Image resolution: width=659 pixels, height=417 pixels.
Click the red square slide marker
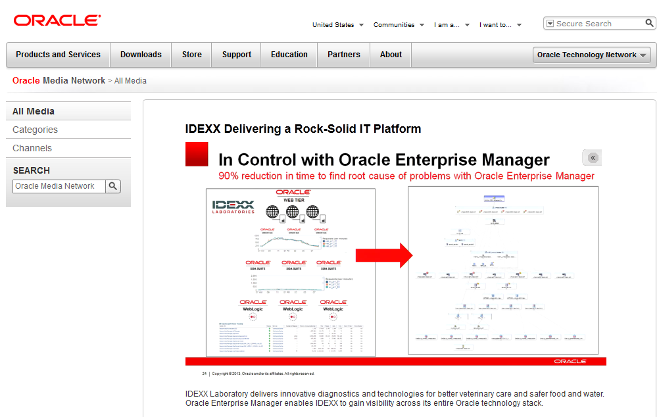pos(197,155)
